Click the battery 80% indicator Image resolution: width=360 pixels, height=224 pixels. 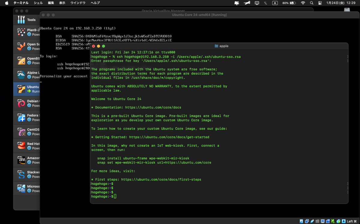tap(289, 3)
